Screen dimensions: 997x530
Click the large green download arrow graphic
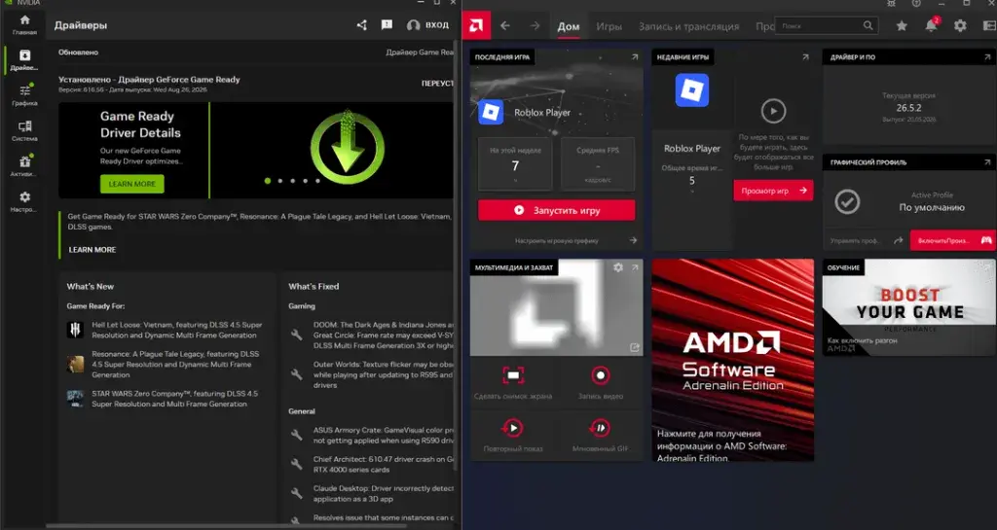(x=348, y=146)
